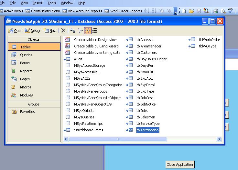This screenshot has height=170, width=238.
Task: Click Create table by entering data
Action: point(97,53)
